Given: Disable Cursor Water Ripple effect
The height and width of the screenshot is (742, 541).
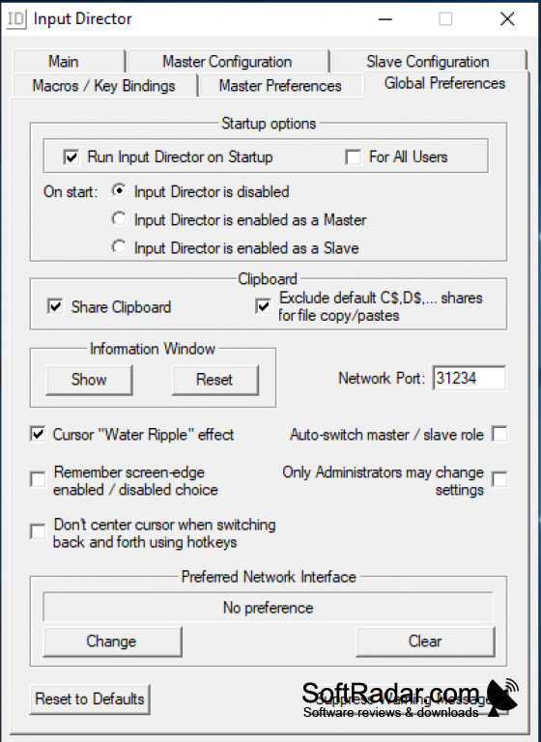Looking at the screenshot, I should pyautogui.click(x=38, y=434).
